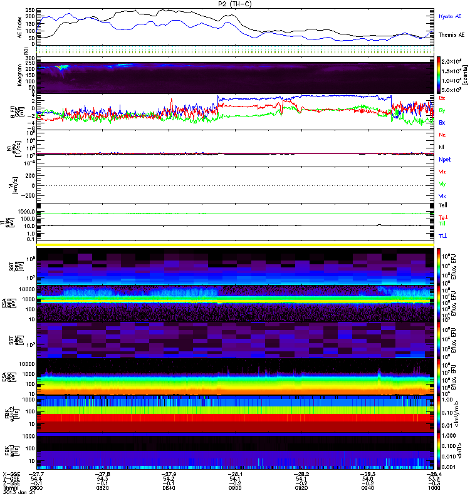
Task: Click the "0920" time tick label
Action: [301, 488]
